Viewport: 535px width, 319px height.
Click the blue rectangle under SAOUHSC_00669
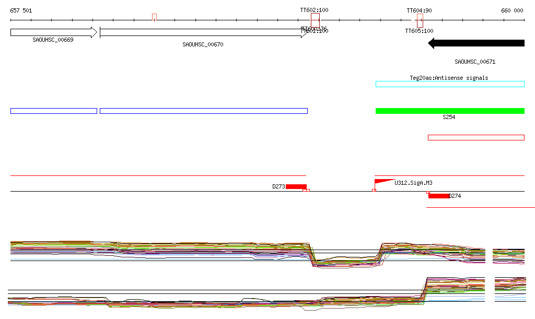54,111
